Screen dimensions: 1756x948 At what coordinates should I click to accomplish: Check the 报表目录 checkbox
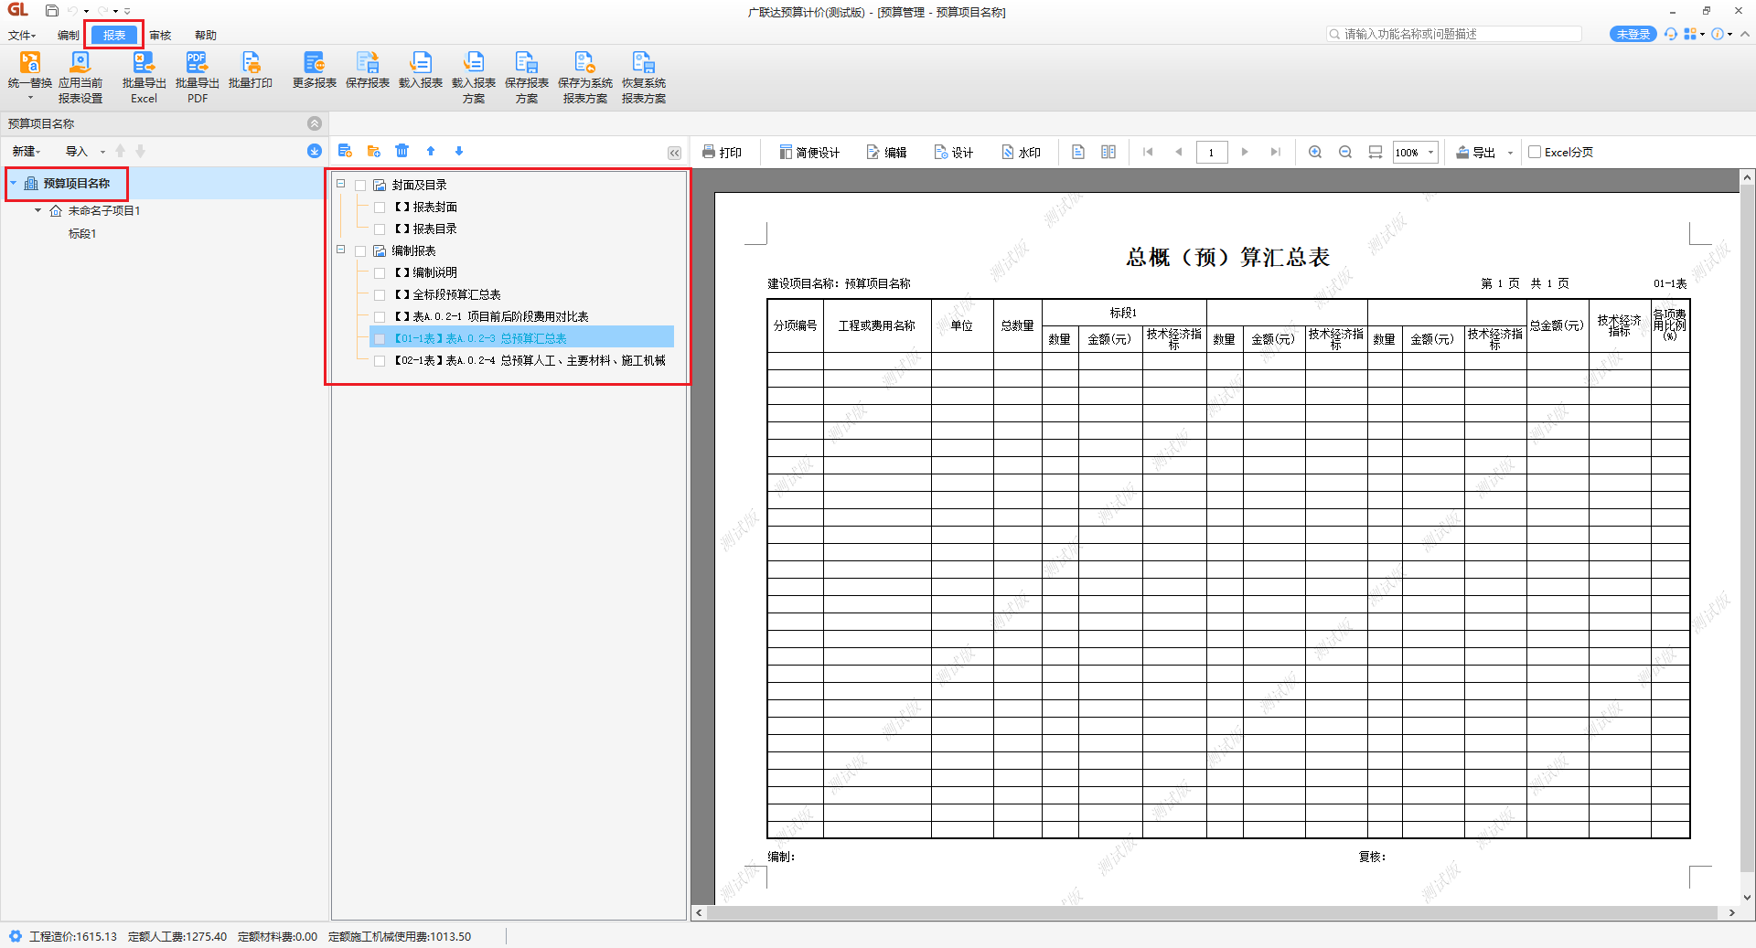380,229
